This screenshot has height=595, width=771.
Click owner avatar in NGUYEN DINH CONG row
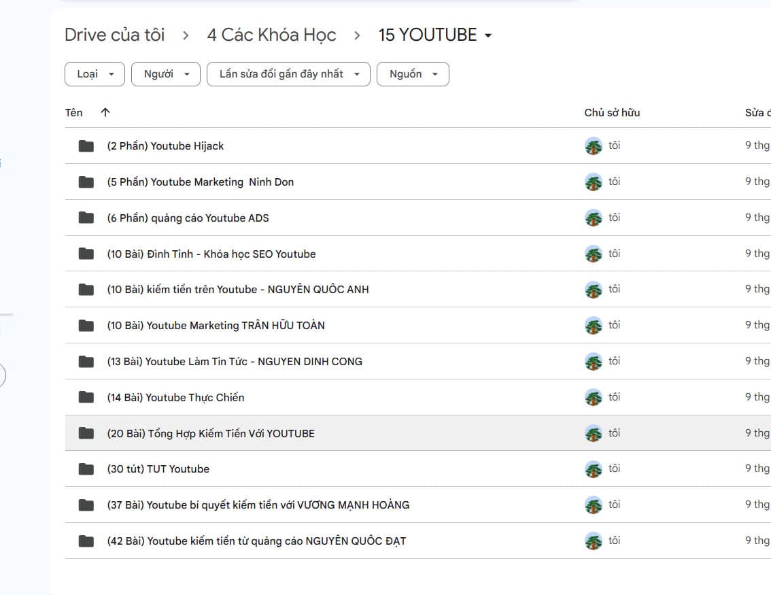click(594, 362)
